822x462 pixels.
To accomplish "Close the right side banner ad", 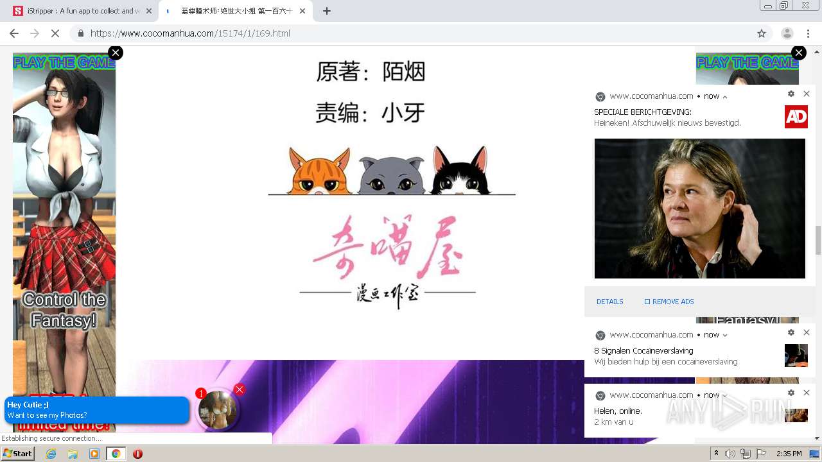I will tap(799, 53).
